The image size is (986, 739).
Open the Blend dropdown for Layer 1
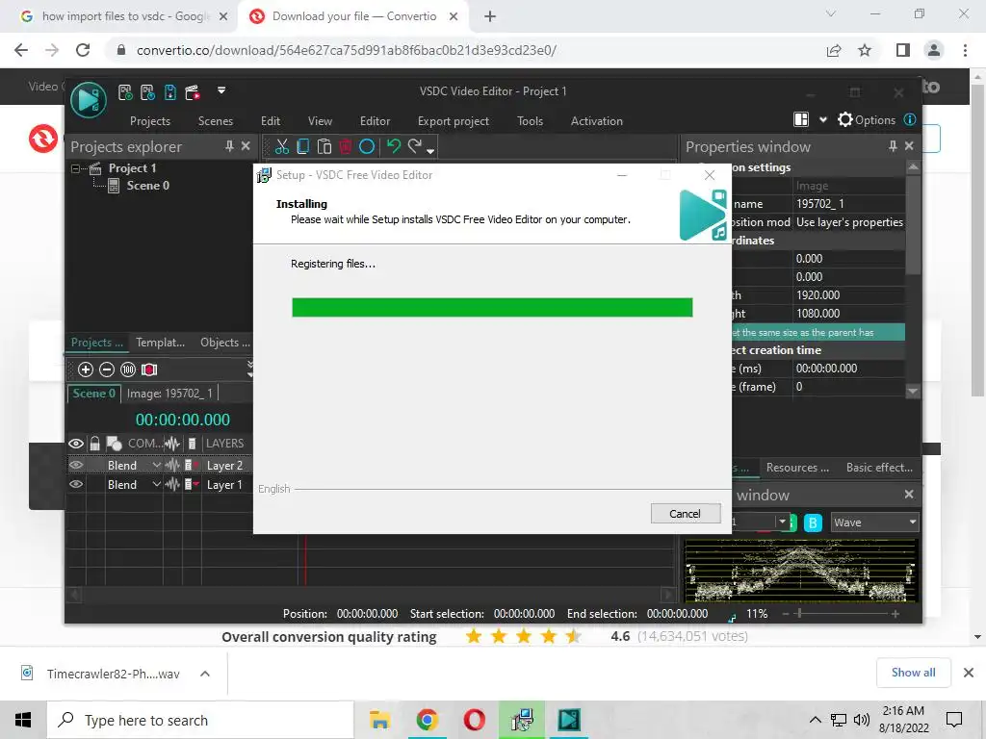pyautogui.click(x=157, y=485)
